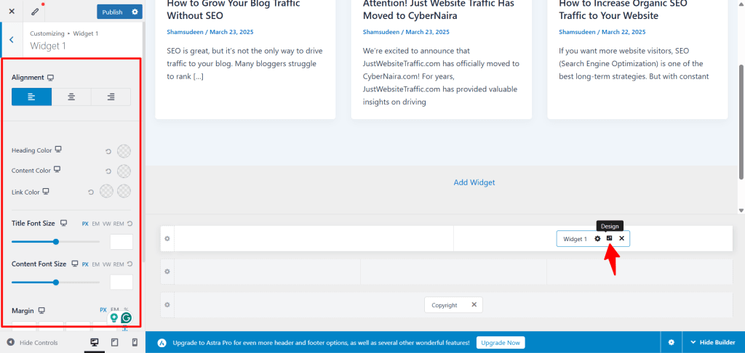Remove the Copyright element from footer
Viewport: 745px width, 353px height.
click(474, 305)
